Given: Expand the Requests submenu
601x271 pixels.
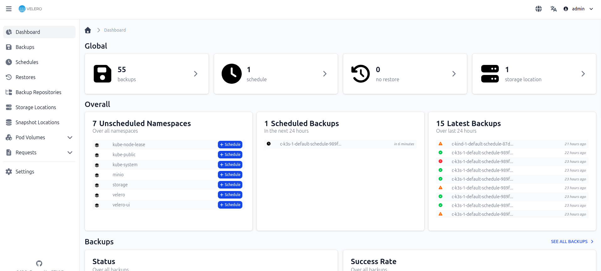Looking at the screenshot, I should point(70,152).
